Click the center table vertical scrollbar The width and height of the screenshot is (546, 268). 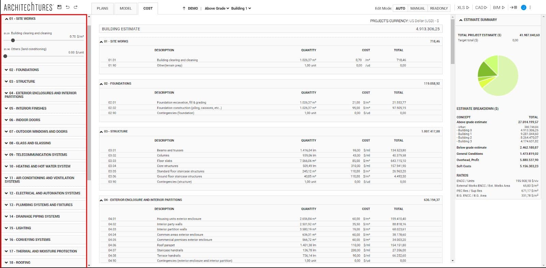click(452, 41)
